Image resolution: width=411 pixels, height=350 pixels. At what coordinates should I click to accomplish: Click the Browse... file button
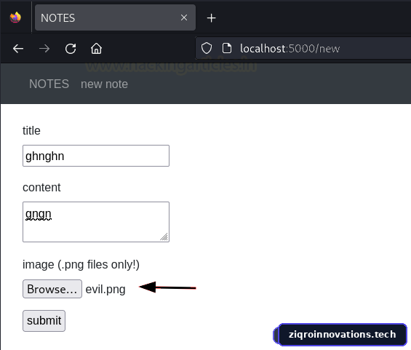click(52, 289)
